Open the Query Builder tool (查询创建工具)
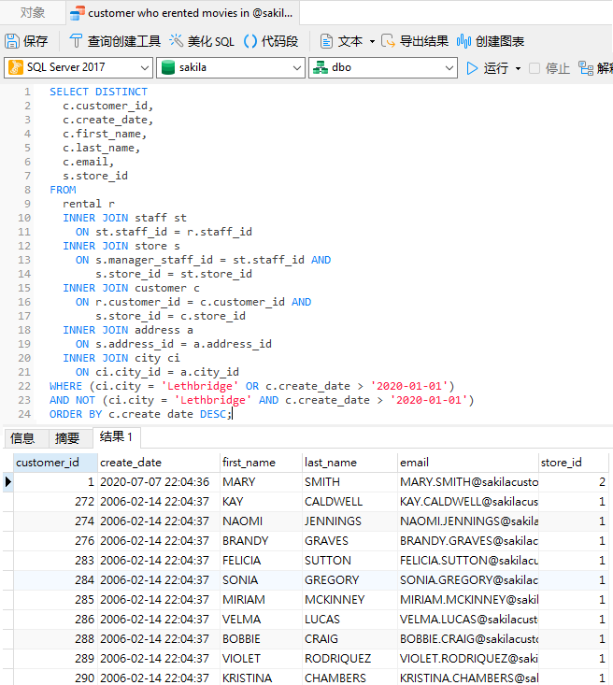 [x=115, y=41]
